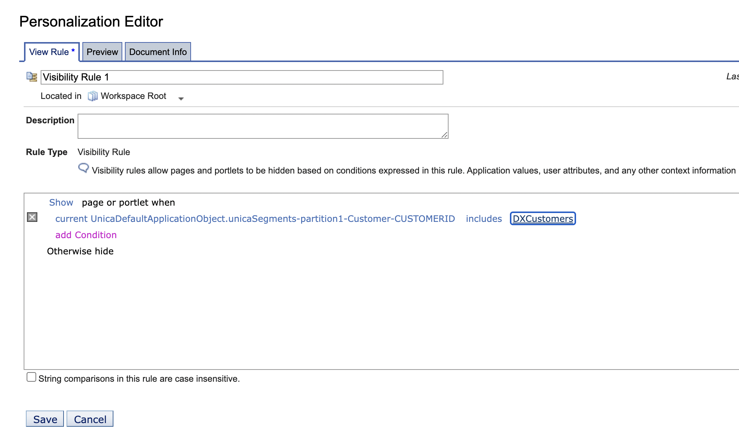
Task: Open the Workspace Root location link
Action: pyautogui.click(x=133, y=96)
